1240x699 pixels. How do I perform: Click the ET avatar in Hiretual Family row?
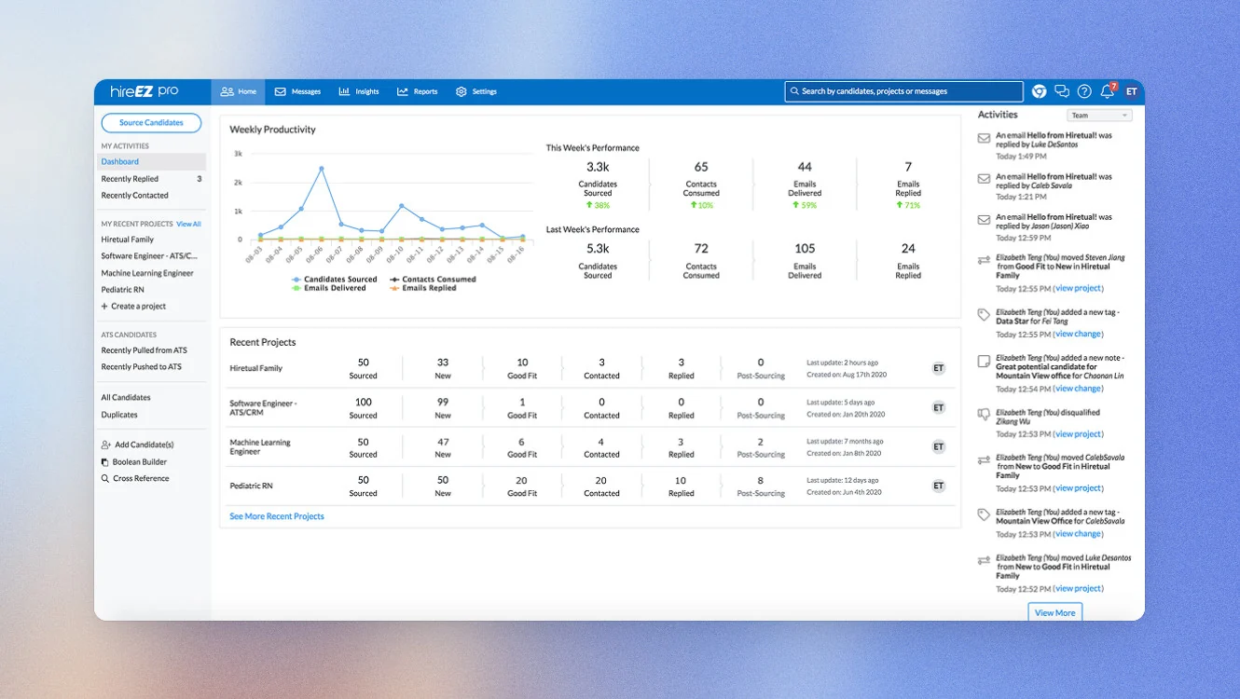pyautogui.click(x=939, y=368)
